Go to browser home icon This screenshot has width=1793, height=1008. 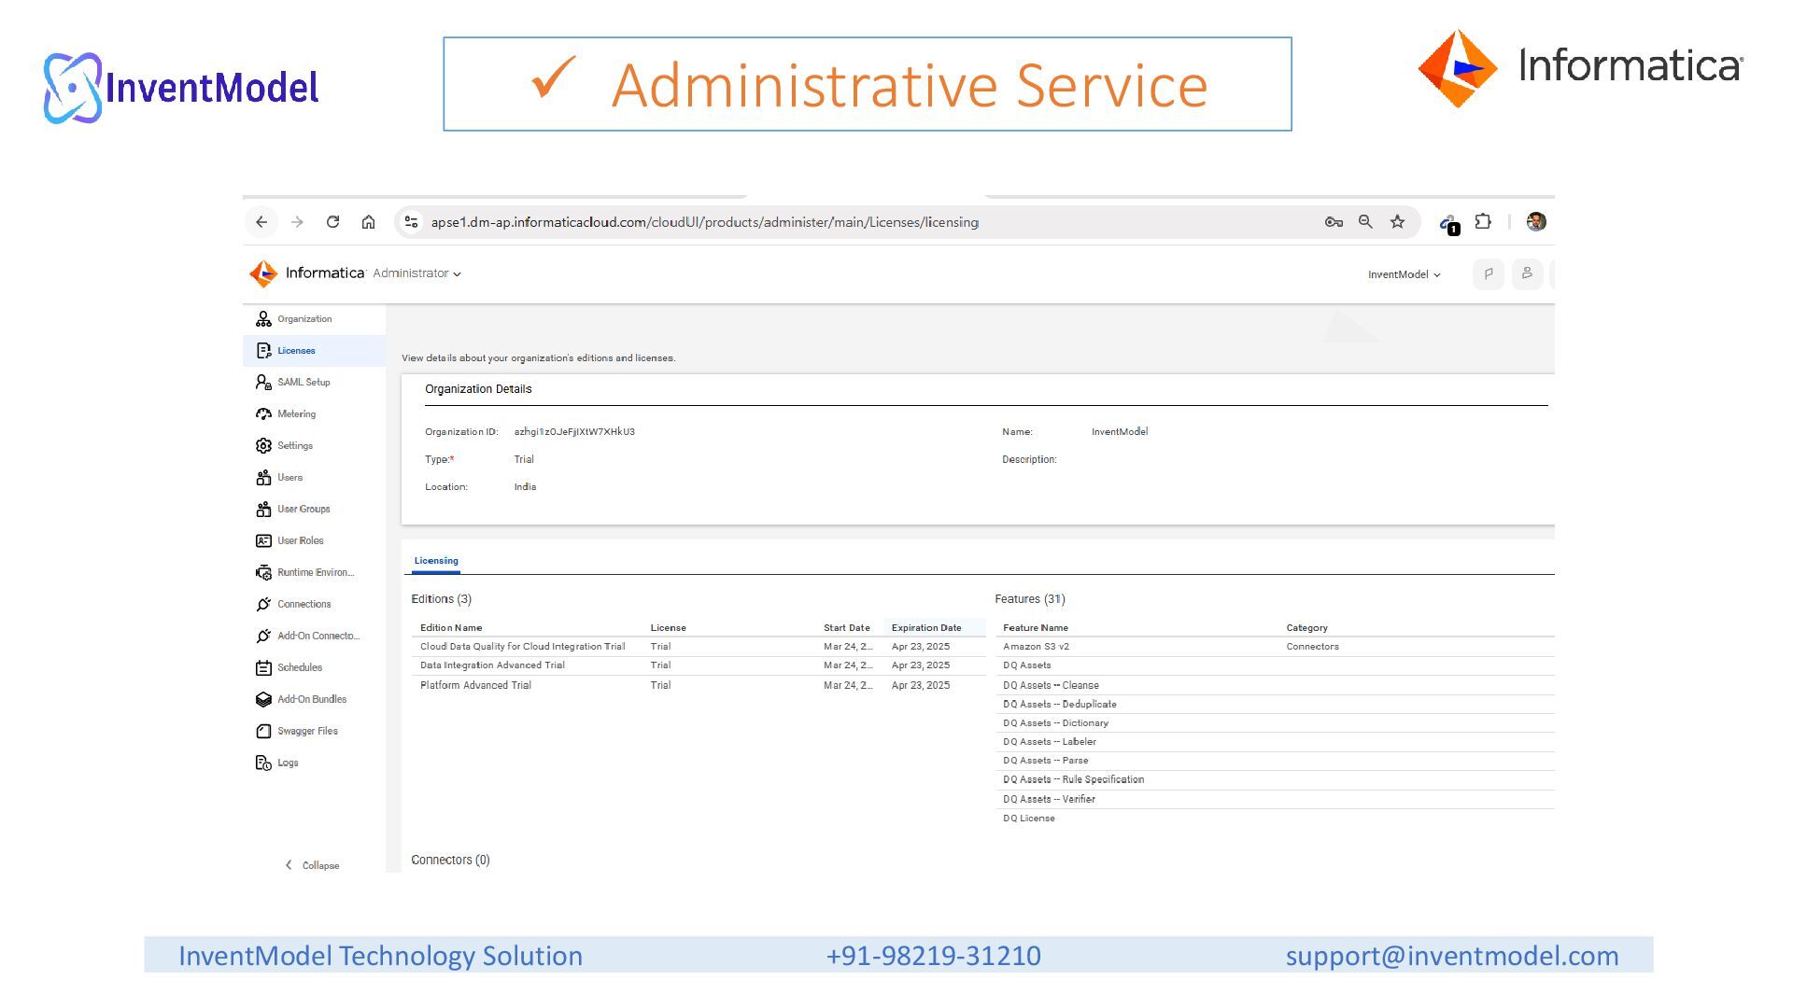(368, 222)
